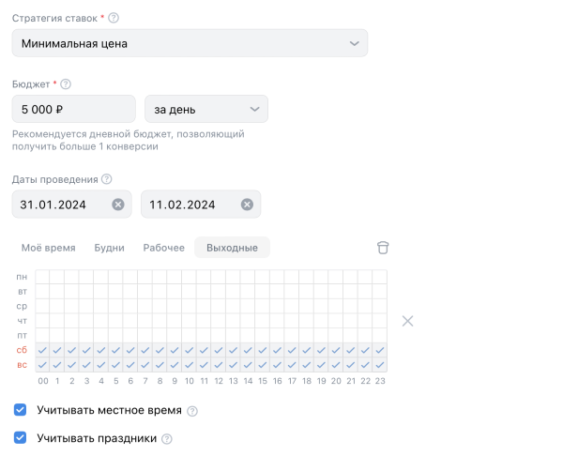Open budget period dropdown за день
This screenshot has width=563, height=456.
pyautogui.click(x=205, y=109)
